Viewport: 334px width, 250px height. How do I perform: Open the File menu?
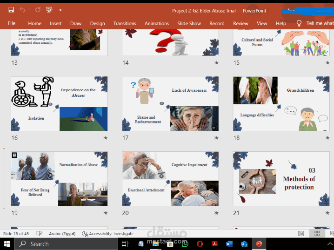click(12, 23)
